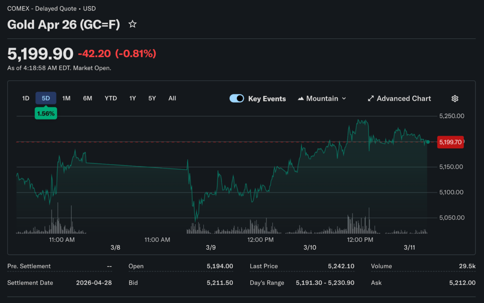Open the Advanced Chart link
The width and height of the screenshot is (484, 303).
403,98
